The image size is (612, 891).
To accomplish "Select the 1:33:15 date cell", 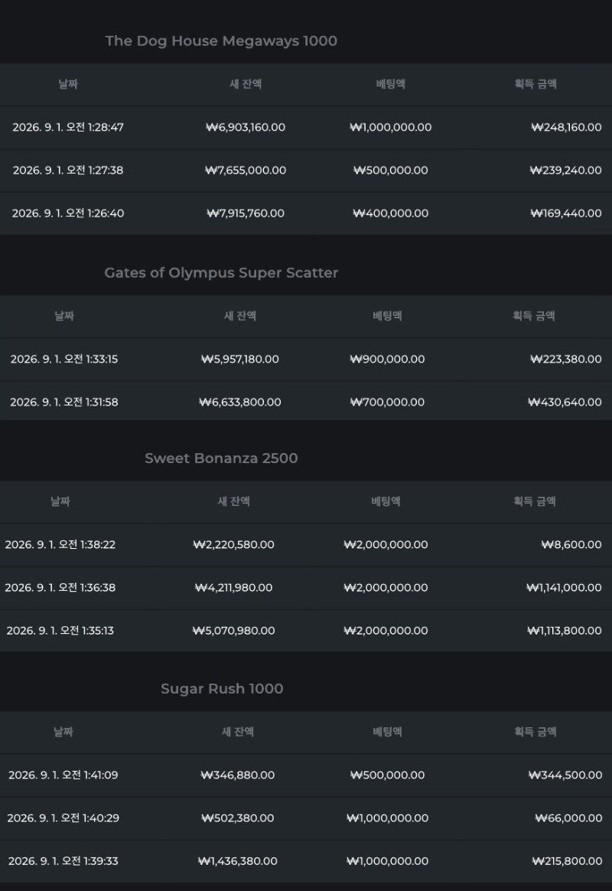I will pyautogui.click(x=64, y=359).
